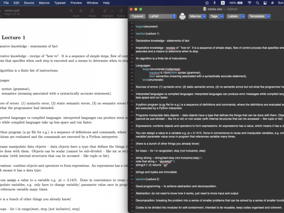Click the Siri icon in menu bar
This screenshot has height=213, width=284.
click(272, 3)
